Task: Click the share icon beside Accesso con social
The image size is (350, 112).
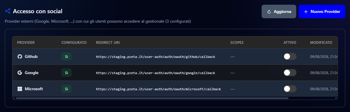Action: click(x=8, y=11)
